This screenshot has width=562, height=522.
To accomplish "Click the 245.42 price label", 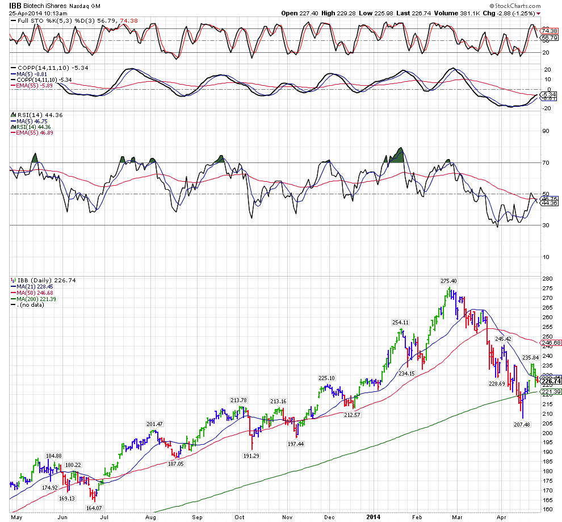I will tap(503, 339).
